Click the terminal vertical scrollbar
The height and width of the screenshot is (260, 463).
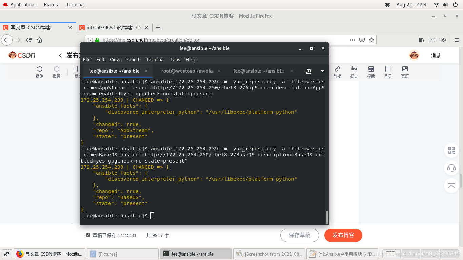click(x=327, y=217)
